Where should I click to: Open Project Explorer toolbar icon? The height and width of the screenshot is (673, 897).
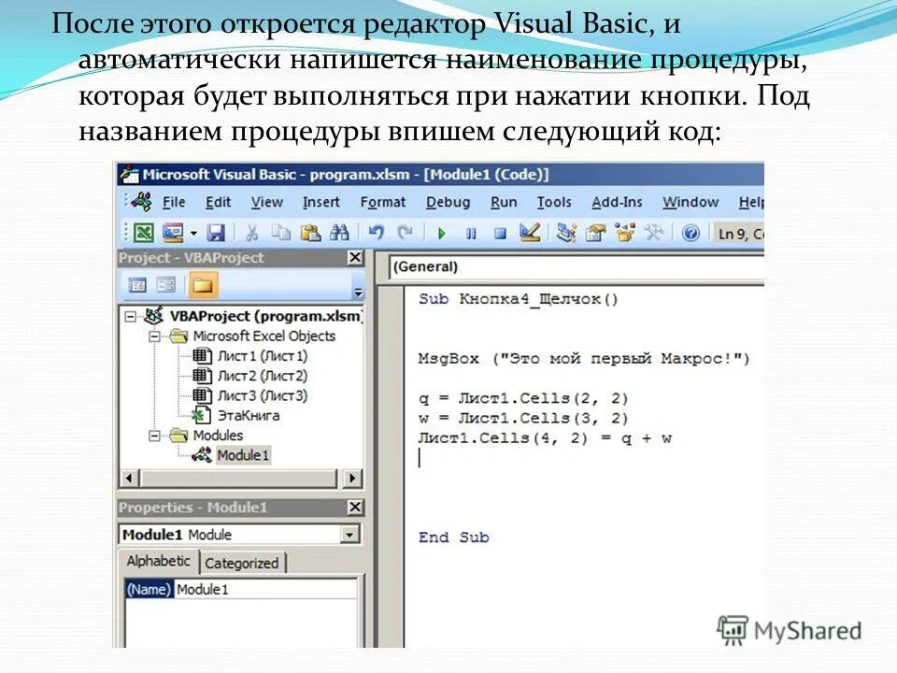[566, 233]
